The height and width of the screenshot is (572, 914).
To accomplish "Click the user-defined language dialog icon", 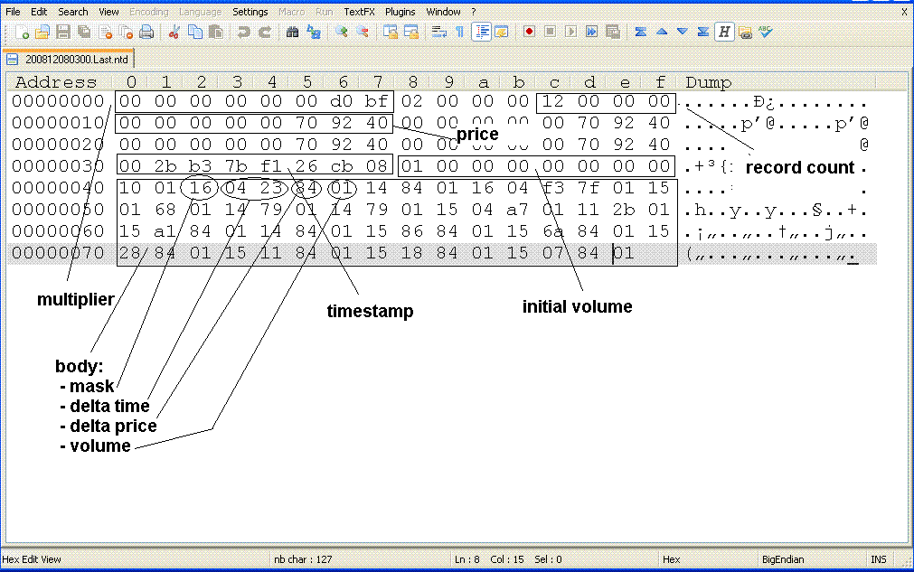I will pos(502,32).
